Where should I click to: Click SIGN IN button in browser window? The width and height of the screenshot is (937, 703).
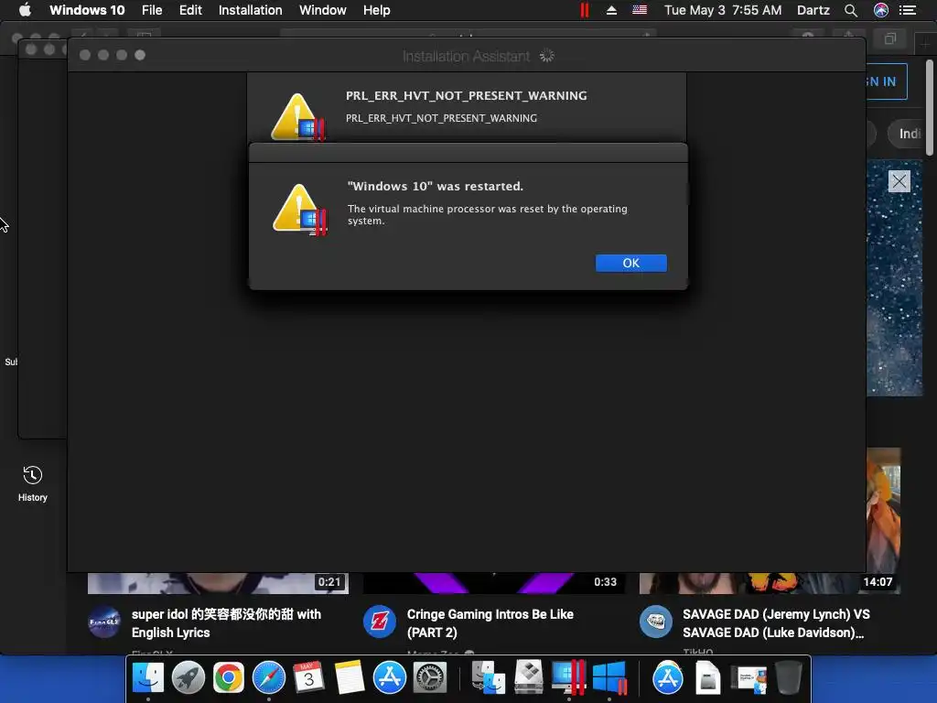(x=886, y=81)
